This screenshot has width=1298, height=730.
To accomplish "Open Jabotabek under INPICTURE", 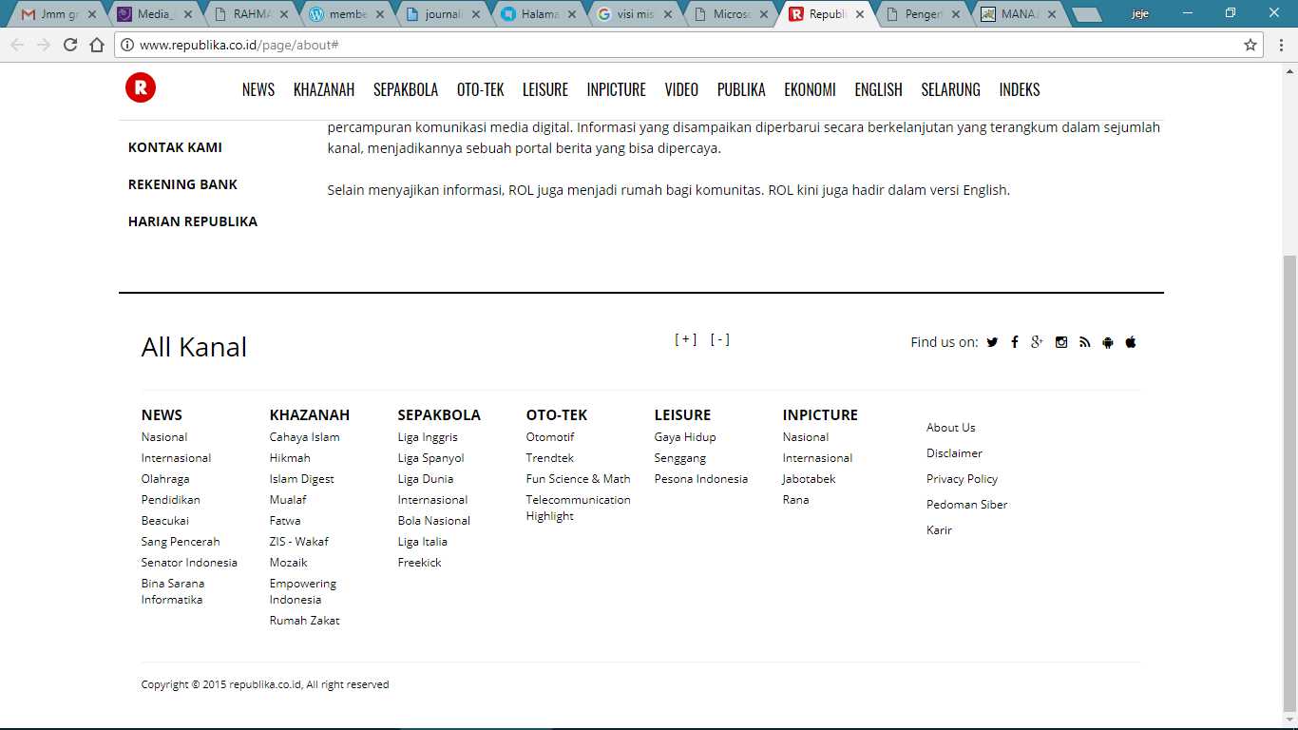I will pyautogui.click(x=810, y=479).
